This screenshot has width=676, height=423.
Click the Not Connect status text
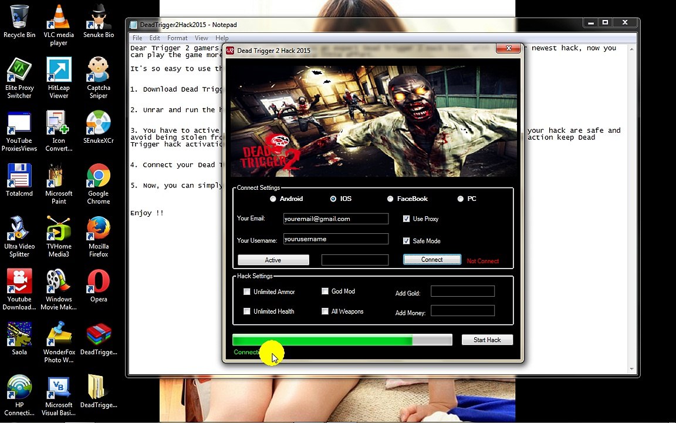tap(483, 261)
